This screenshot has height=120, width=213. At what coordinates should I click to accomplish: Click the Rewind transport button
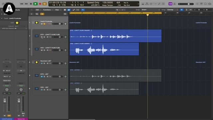pos(22,4)
